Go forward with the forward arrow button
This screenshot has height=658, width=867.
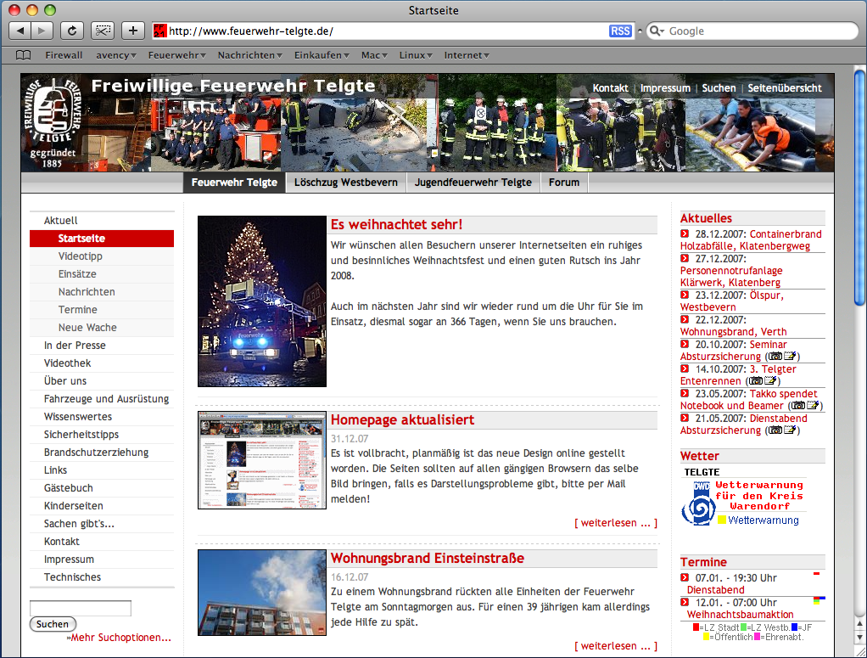pyautogui.click(x=42, y=31)
